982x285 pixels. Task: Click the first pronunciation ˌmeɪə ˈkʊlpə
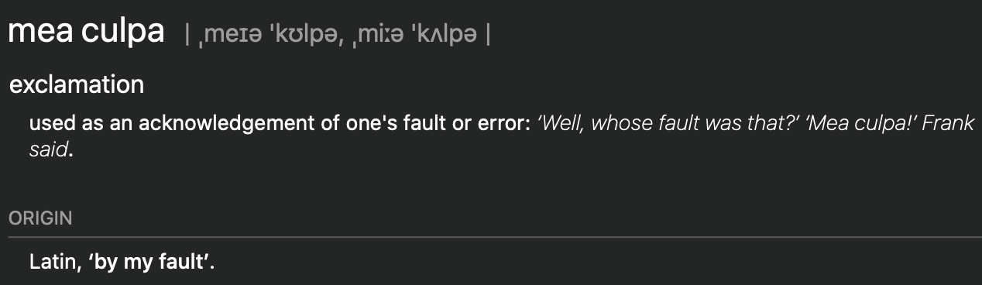tap(266, 36)
